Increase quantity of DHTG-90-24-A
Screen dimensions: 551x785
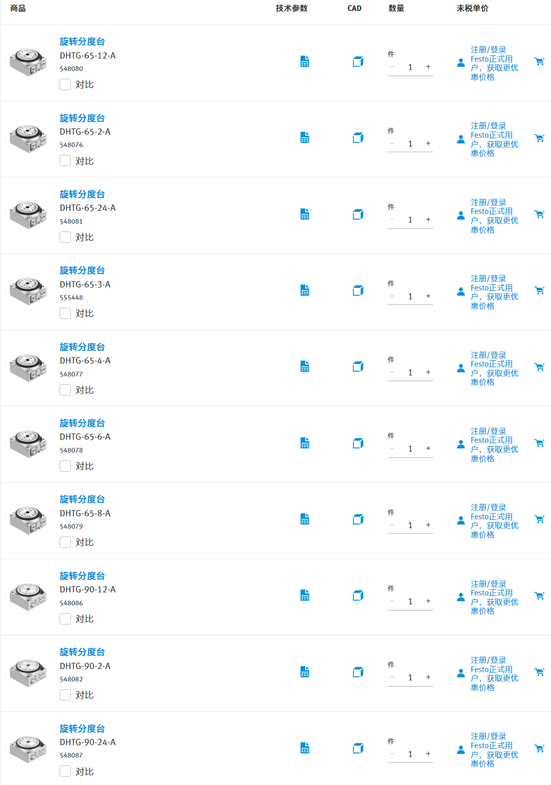[428, 754]
